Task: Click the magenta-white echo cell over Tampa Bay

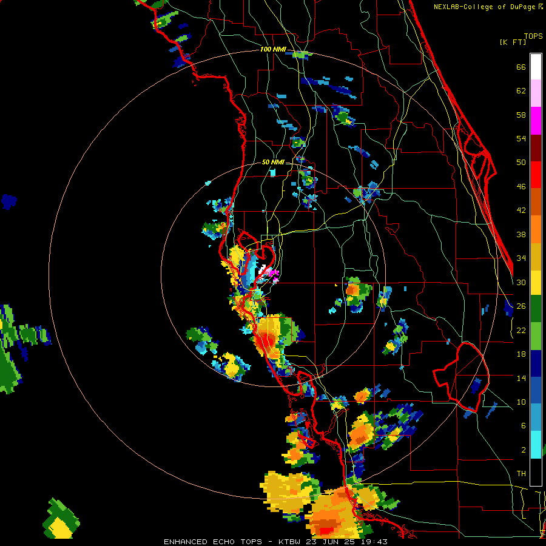Action: click(269, 274)
